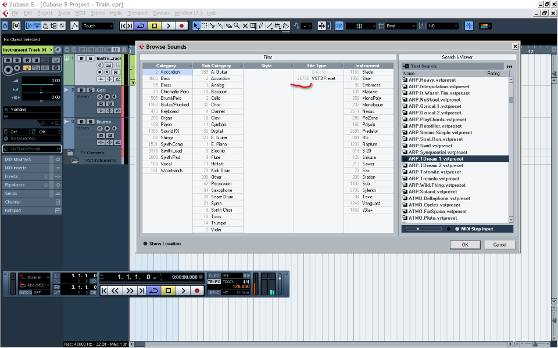Filter by Sylenth in Instrument column
The height and width of the screenshot is (348, 558).
click(x=369, y=190)
